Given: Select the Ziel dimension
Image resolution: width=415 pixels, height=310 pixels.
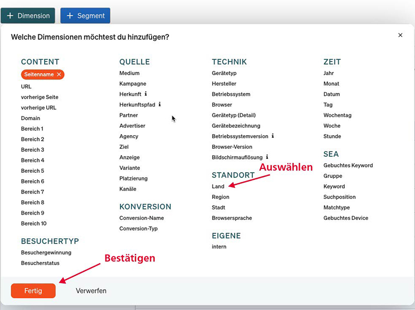Looking at the screenshot, I should coord(124,147).
